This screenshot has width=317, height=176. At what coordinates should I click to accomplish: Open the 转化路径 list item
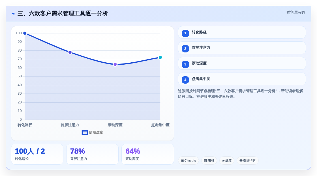(x=242, y=32)
